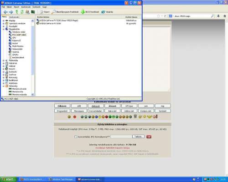Expand the Operációs rendszer tree node
This screenshot has height=182, width=228.
4,24
